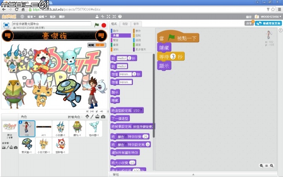Select the 動作 motion block category
283x177 pixels.
pyautogui.click(x=121, y=31)
